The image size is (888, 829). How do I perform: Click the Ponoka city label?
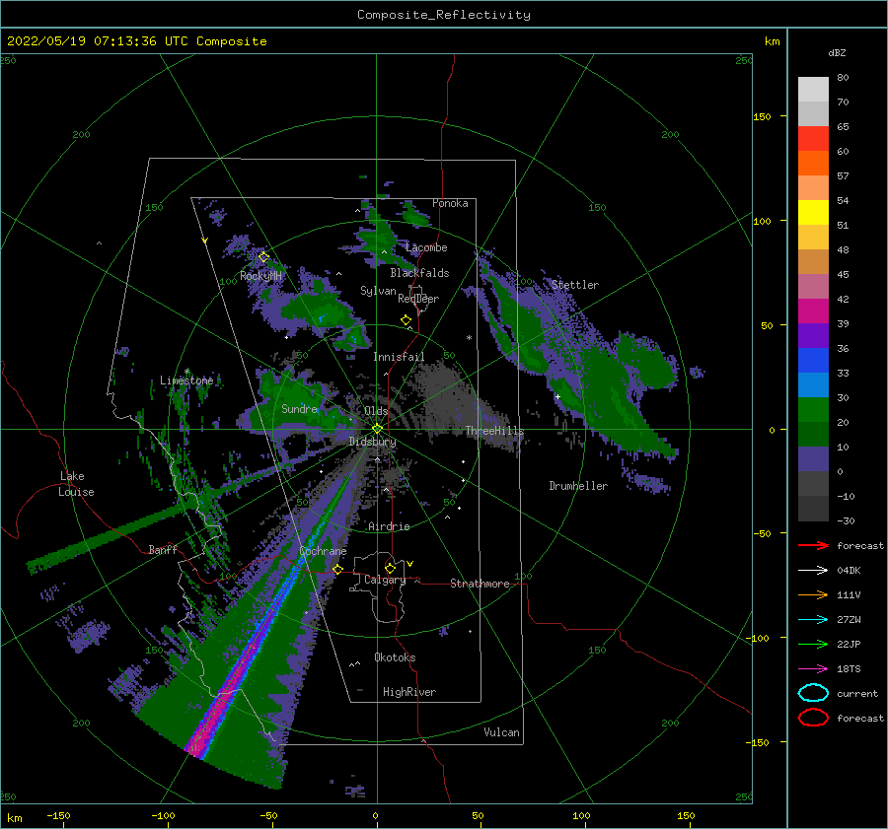pos(450,203)
